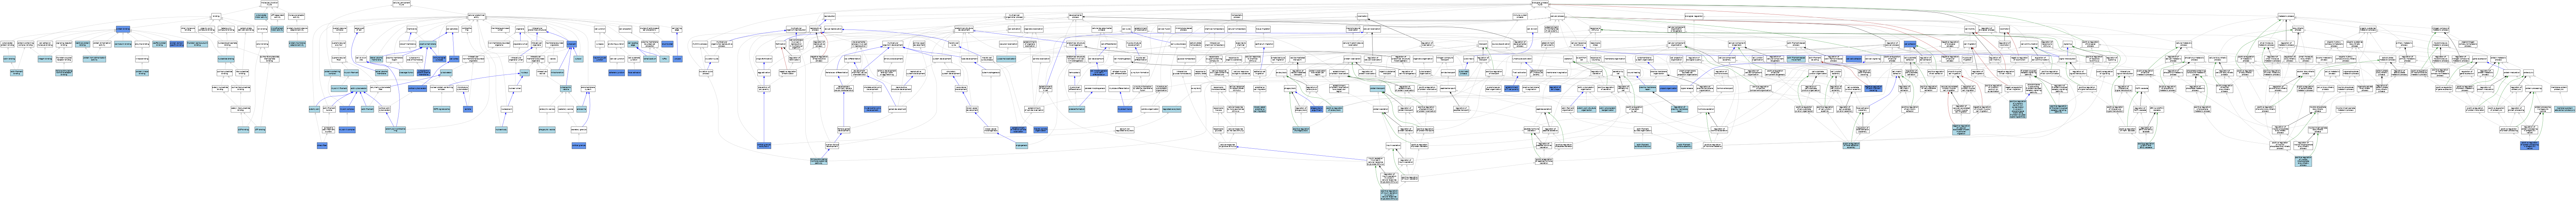Select the highlighted 'protein binding' node
Screen dimensions: 2576x201
click(x=123, y=29)
